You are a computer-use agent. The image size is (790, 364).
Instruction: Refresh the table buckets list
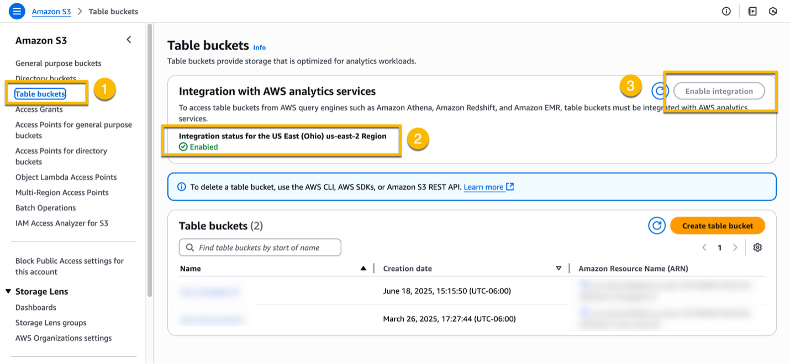click(x=656, y=226)
